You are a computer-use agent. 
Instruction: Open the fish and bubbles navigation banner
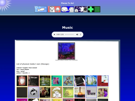(41, 9)
